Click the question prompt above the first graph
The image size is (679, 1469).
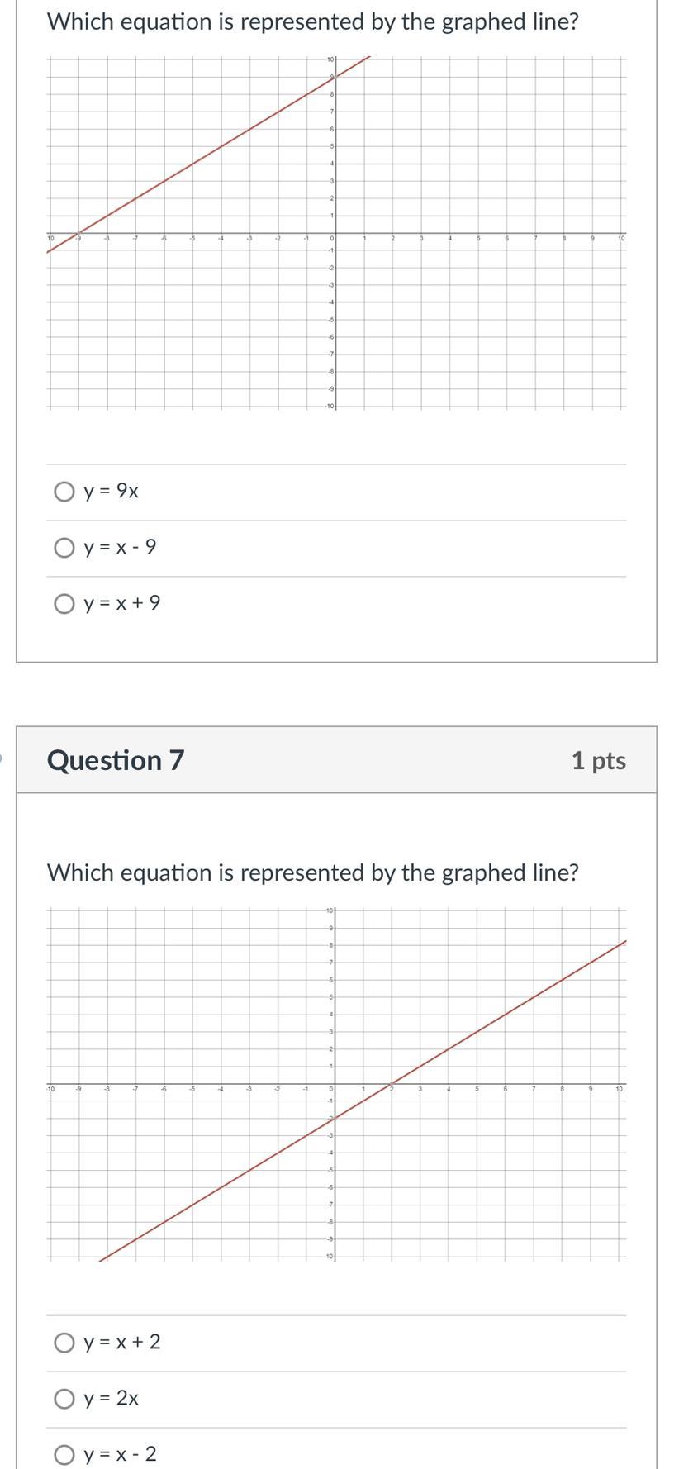coord(312,22)
